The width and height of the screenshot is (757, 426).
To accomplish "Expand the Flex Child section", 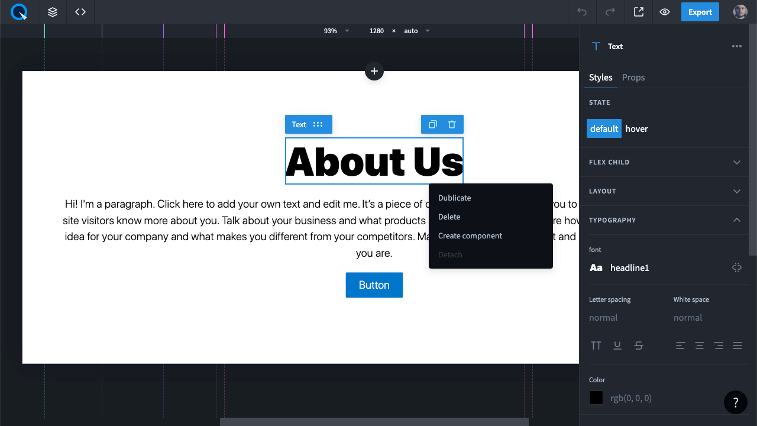I will [x=736, y=162].
